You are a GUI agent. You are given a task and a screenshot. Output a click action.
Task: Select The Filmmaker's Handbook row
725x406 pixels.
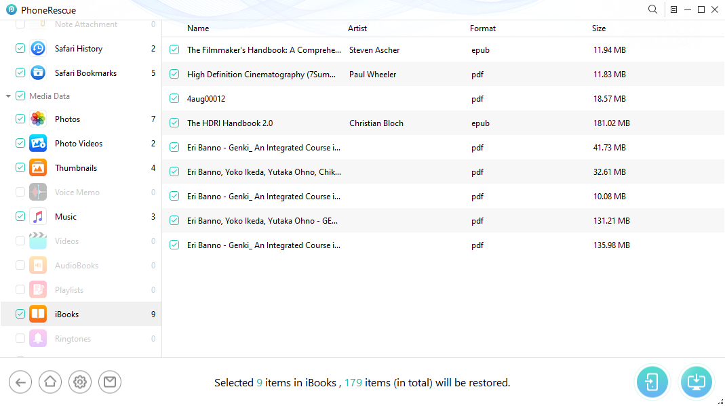pos(266,50)
